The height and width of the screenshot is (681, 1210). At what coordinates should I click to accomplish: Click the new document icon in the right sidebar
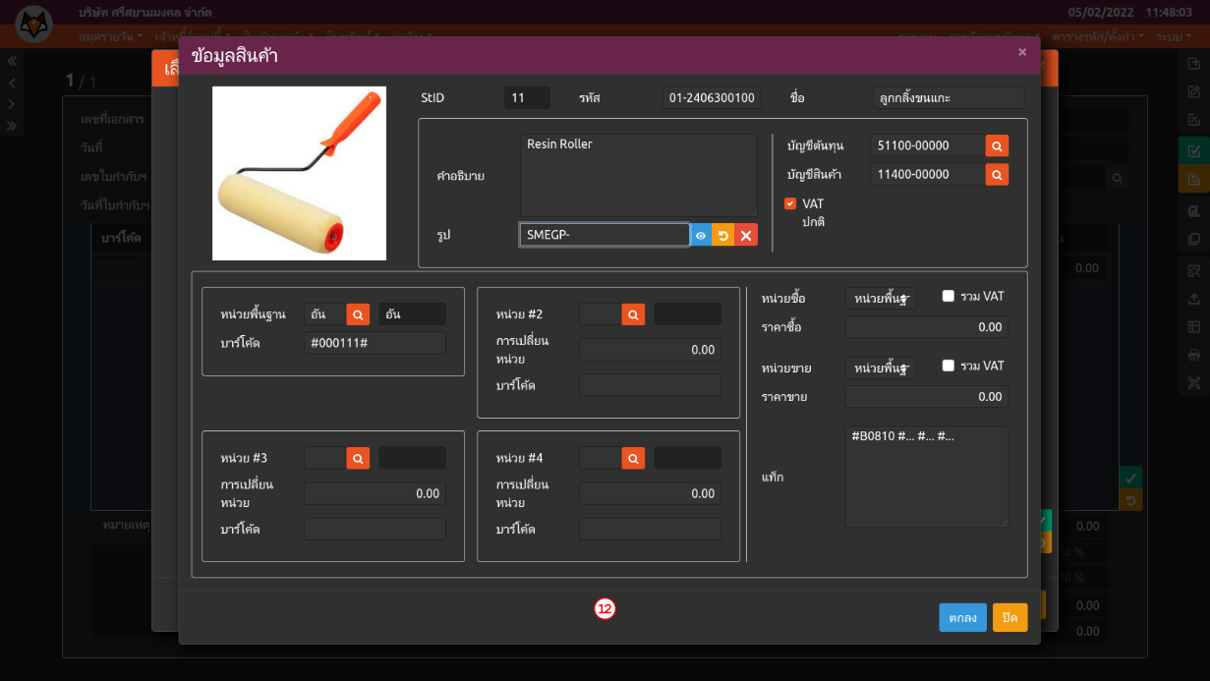pos(1194,63)
